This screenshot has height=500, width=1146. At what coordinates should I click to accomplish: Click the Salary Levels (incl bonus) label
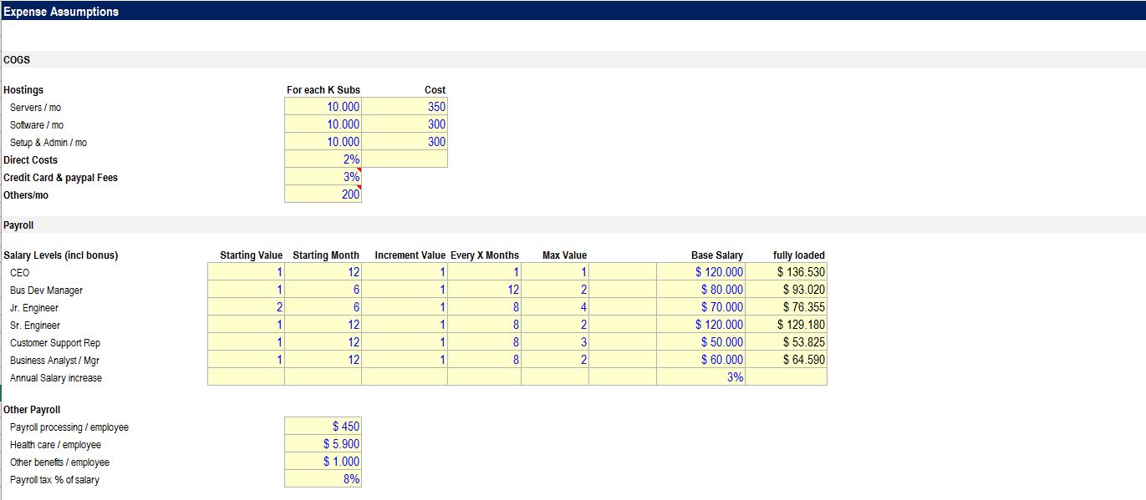(x=61, y=255)
